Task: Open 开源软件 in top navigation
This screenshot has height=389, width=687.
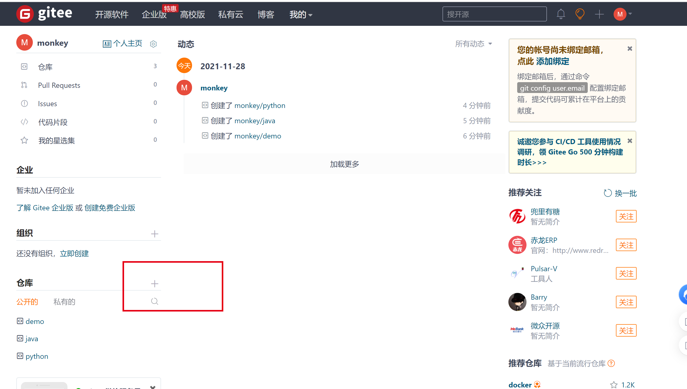Action: [x=112, y=14]
